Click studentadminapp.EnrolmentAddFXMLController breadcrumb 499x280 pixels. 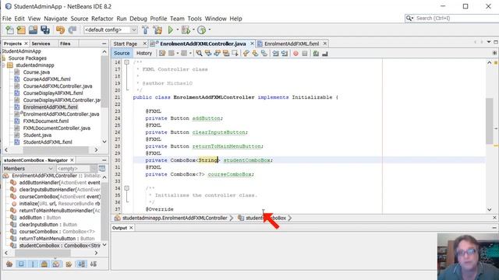(175, 218)
